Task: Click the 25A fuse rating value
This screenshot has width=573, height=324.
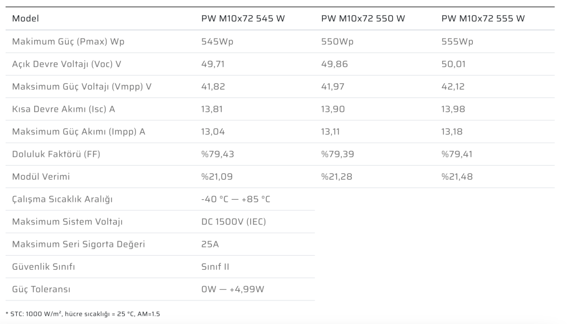Action: click(x=209, y=244)
